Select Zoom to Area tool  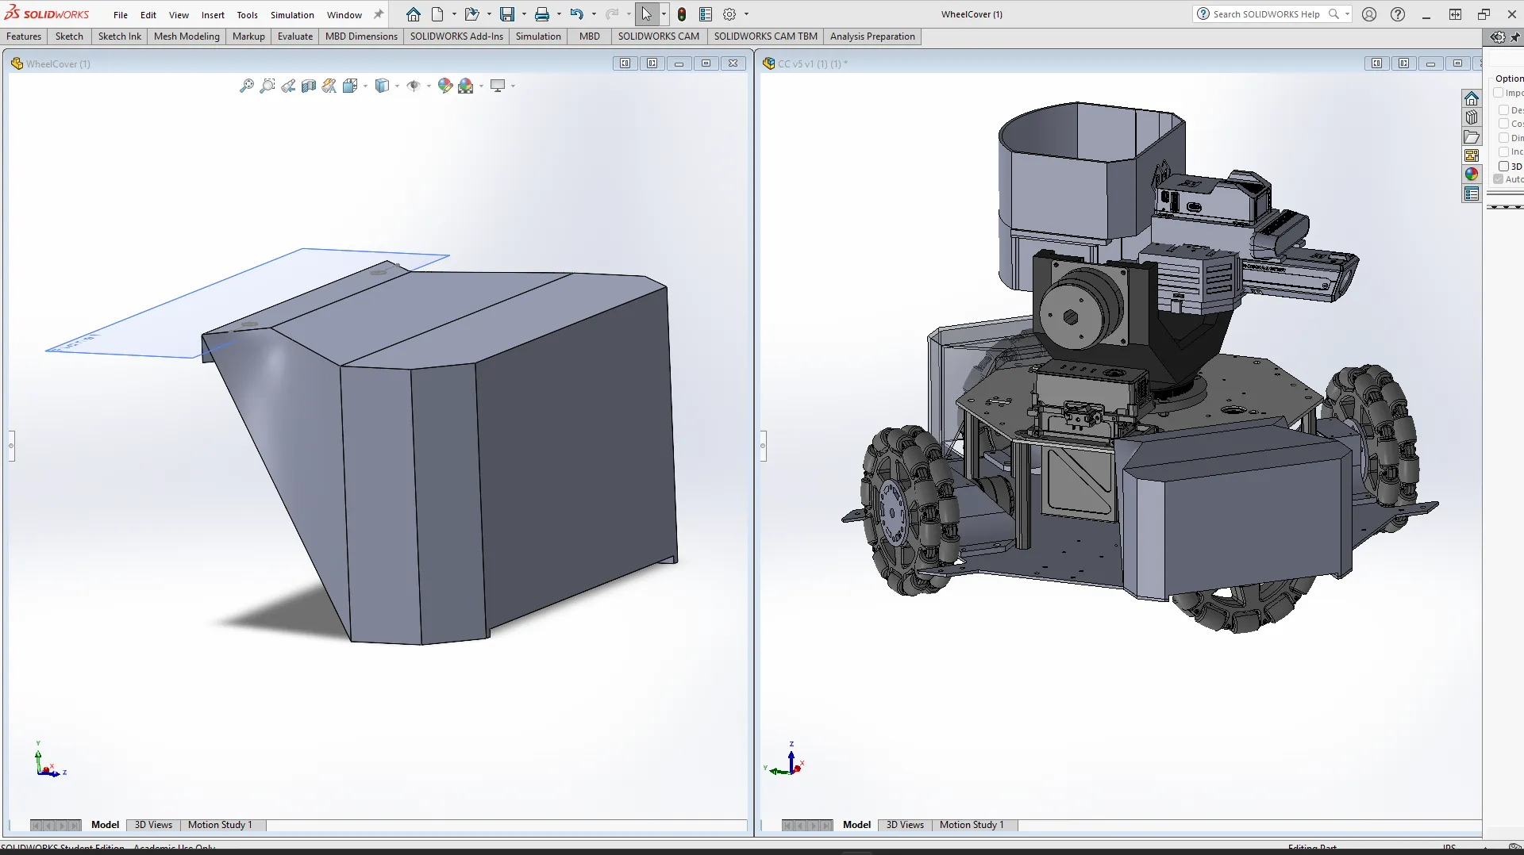(x=267, y=86)
